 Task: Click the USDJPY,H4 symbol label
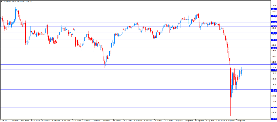7,1
